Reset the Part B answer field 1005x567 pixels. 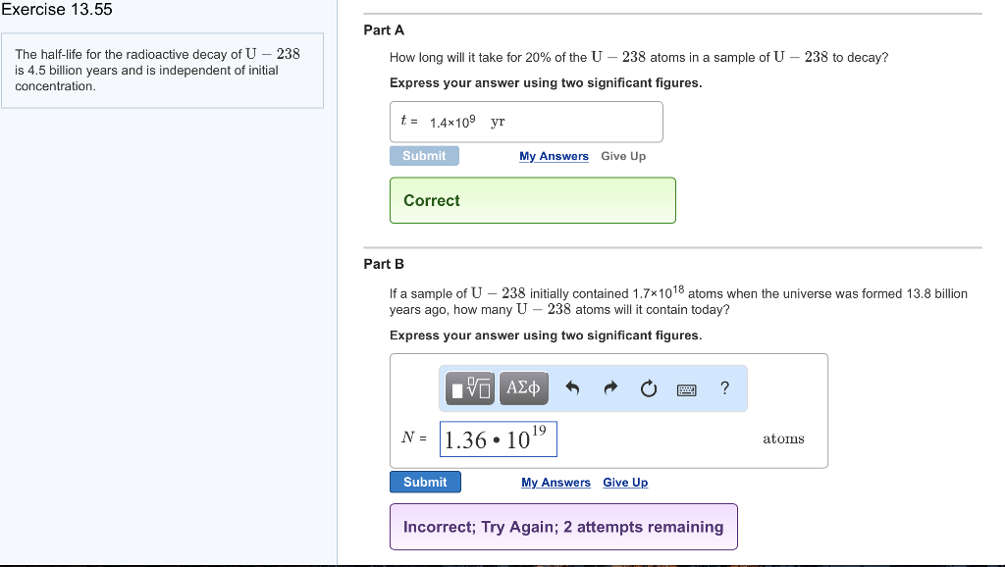pos(648,387)
